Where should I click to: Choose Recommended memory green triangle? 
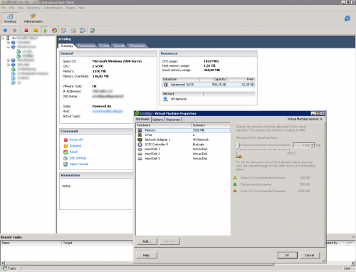coord(235,184)
